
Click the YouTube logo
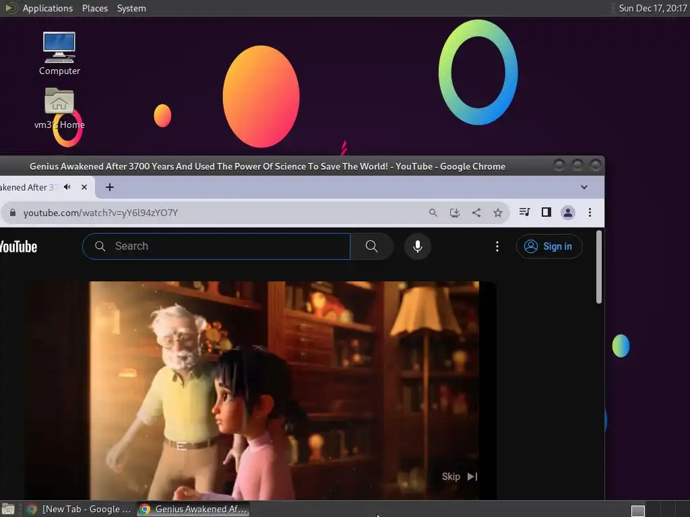click(x=18, y=246)
